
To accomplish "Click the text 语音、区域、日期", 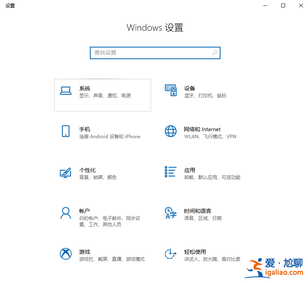I will tap(203, 218).
